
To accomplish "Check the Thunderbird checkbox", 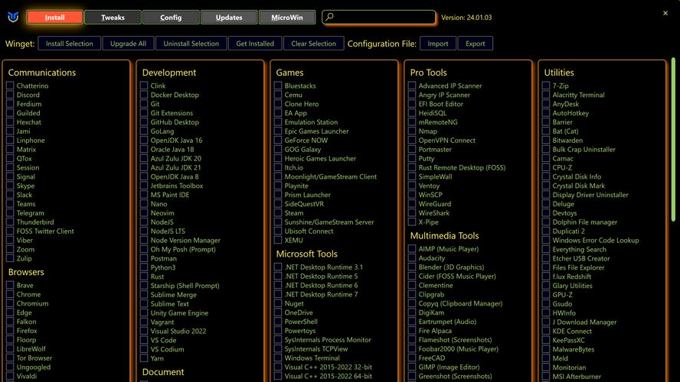I will click(10, 222).
